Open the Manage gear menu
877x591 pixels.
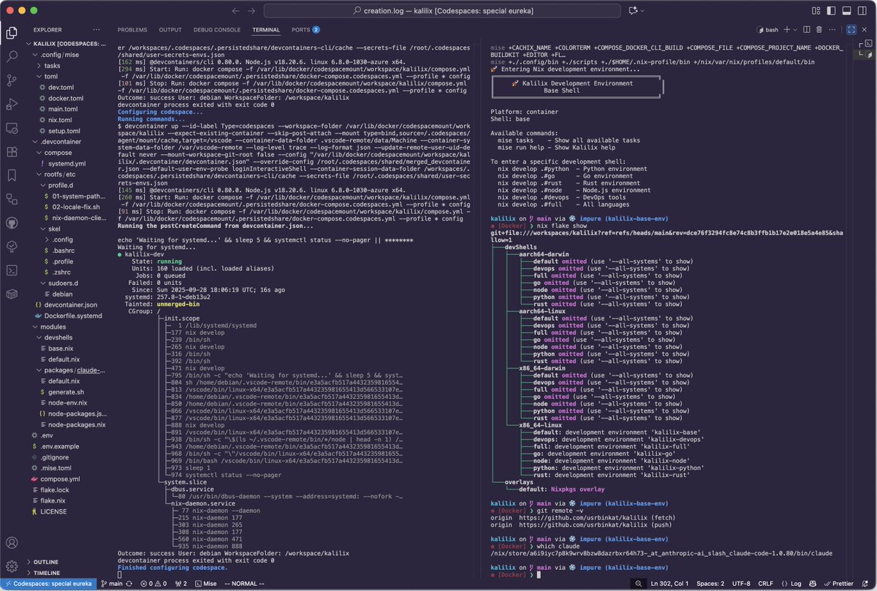point(12,566)
